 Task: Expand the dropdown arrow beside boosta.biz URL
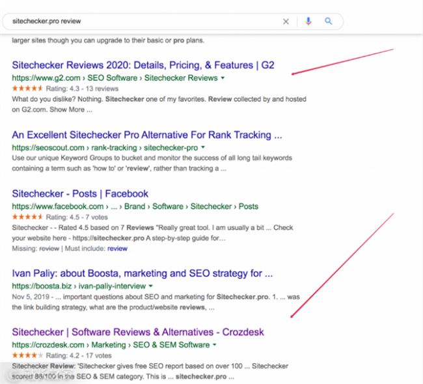(151, 286)
